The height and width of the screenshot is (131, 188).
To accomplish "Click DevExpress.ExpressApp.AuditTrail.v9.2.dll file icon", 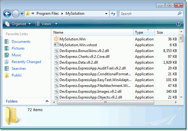I will point(56,68).
